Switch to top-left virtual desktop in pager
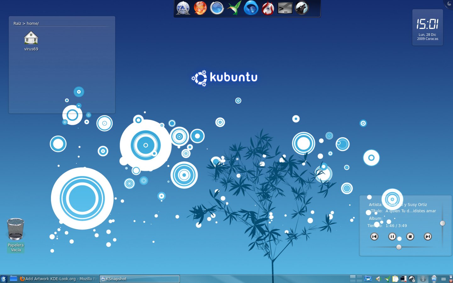The image size is (453, 283). click(353, 277)
